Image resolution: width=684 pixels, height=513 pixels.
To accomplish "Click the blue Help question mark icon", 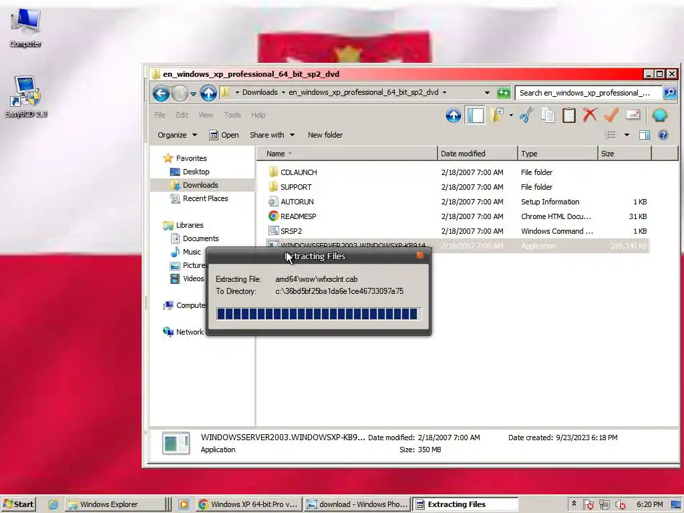I will (663, 135).
